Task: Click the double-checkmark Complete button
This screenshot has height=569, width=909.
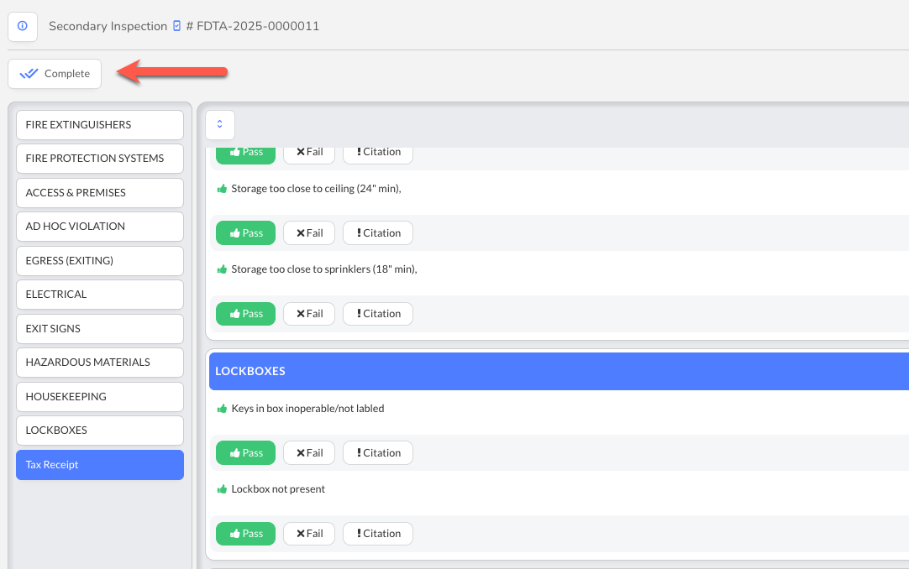Action: pyautogui.click(x=55, y=74)
